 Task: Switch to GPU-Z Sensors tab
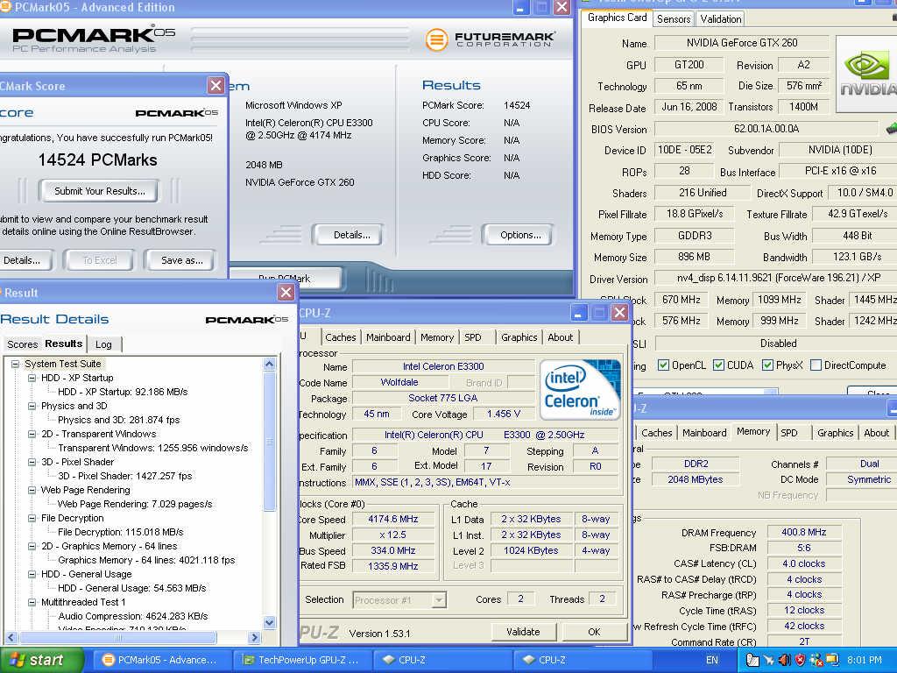(674, 19)
